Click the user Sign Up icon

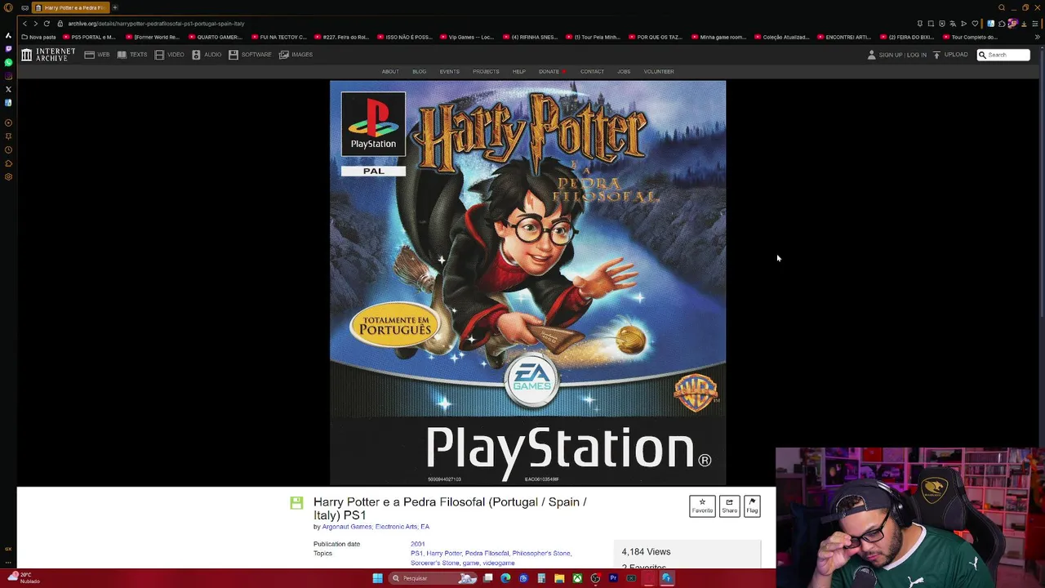(x=871, y=55)
